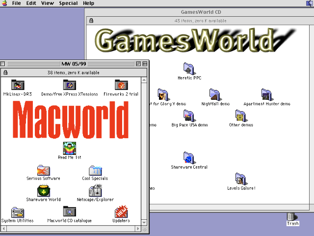Click the Macworld CD catalogue label text

coord(70,221)
